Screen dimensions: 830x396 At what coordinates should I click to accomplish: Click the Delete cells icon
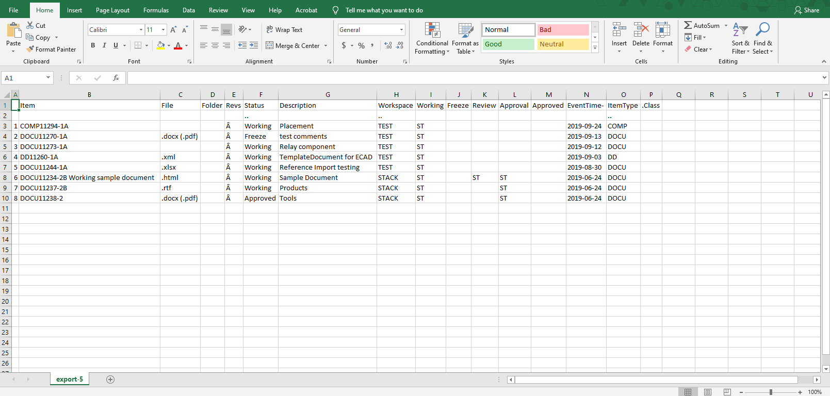(x=641, y=30)
